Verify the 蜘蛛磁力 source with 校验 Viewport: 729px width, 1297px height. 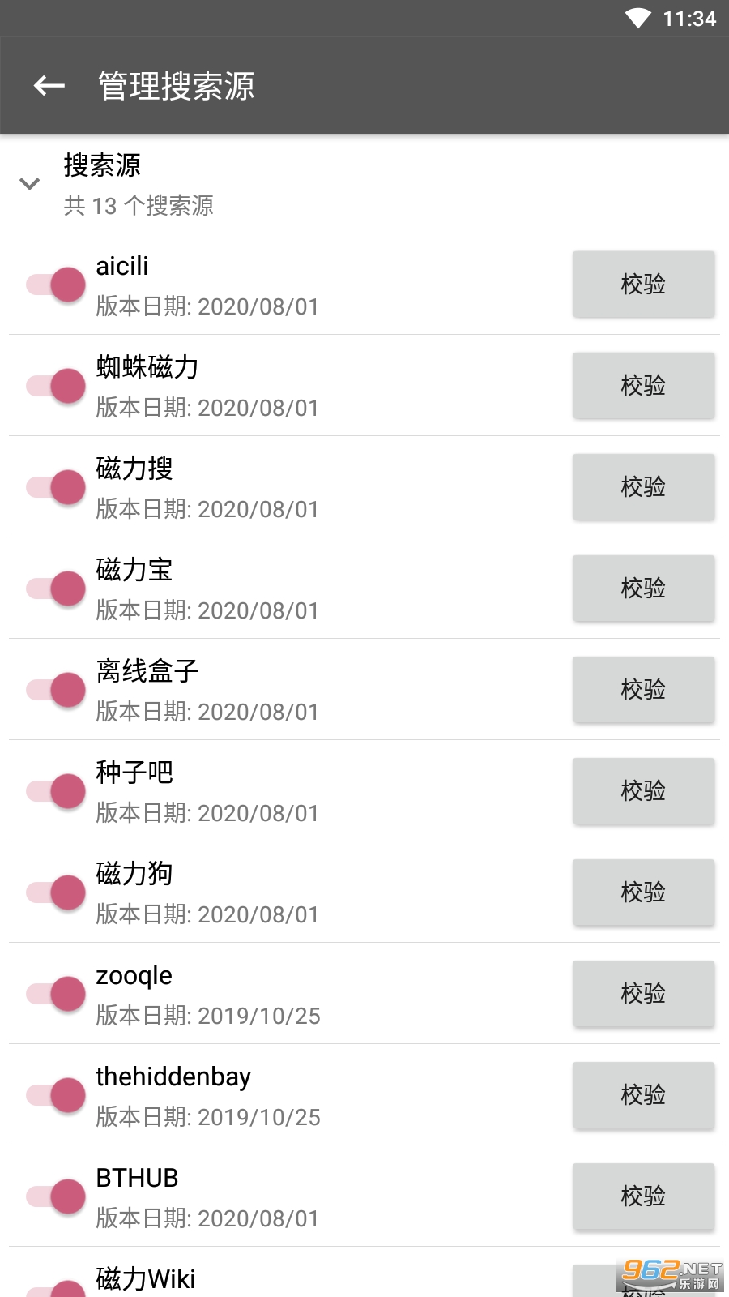643,386
